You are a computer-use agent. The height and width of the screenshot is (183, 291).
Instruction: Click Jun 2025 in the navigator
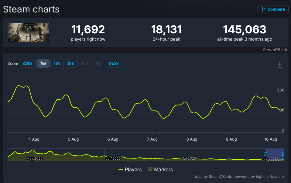(113, 158)
